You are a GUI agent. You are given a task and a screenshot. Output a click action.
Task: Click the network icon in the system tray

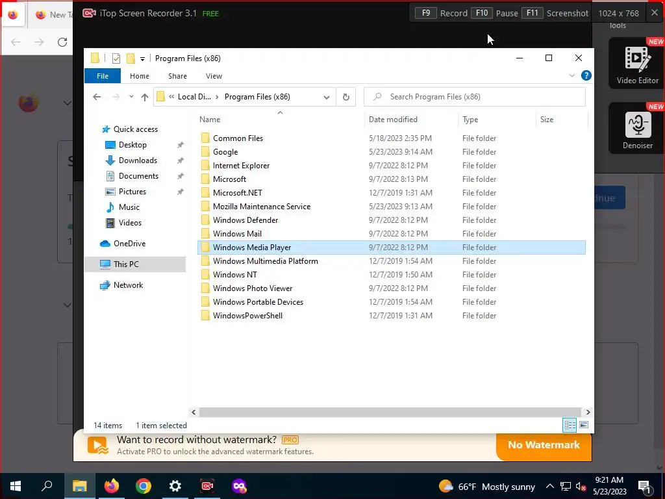(x=566, y=486)
